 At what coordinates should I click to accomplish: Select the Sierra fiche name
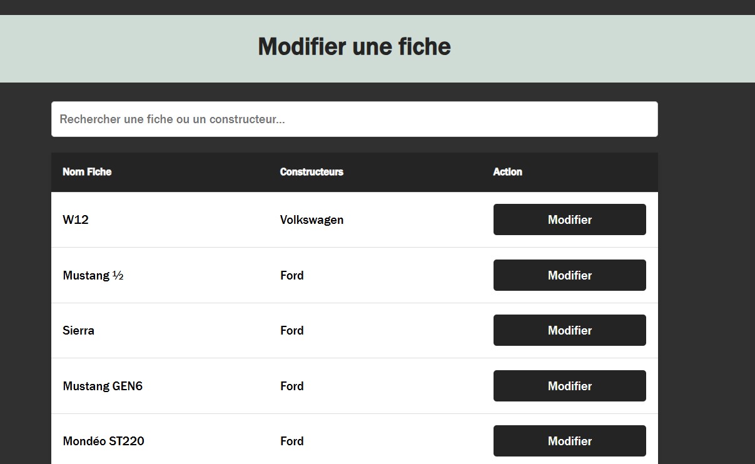tap(79, 331)
